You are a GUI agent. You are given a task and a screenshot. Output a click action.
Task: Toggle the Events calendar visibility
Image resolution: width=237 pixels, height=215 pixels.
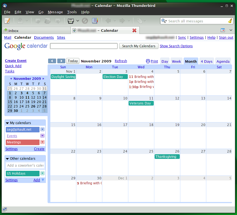(12, 136)
